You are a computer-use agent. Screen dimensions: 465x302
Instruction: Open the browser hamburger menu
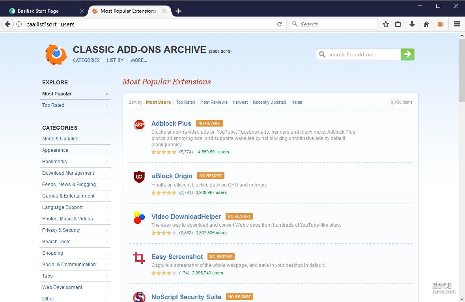[457, 24]
